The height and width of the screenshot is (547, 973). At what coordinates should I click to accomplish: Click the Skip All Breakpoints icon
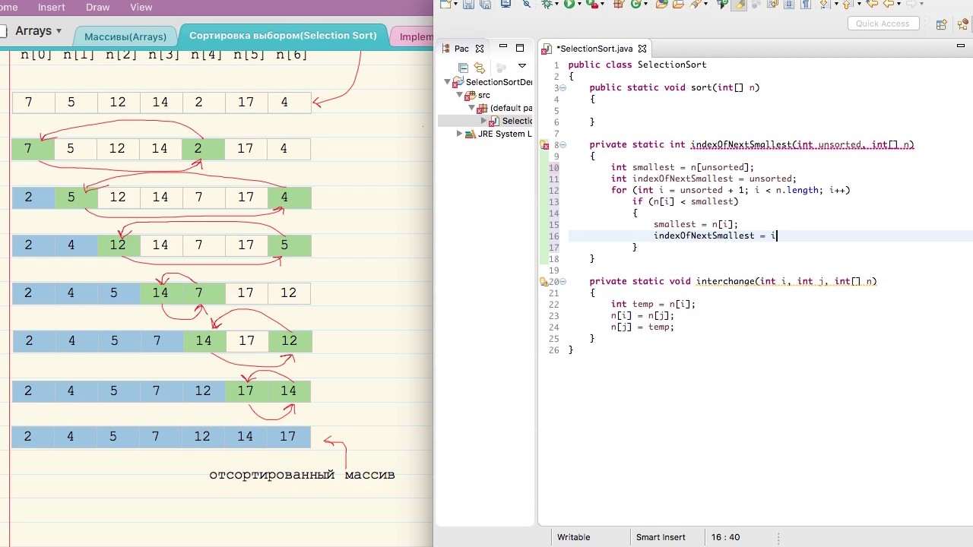[527, 4]
